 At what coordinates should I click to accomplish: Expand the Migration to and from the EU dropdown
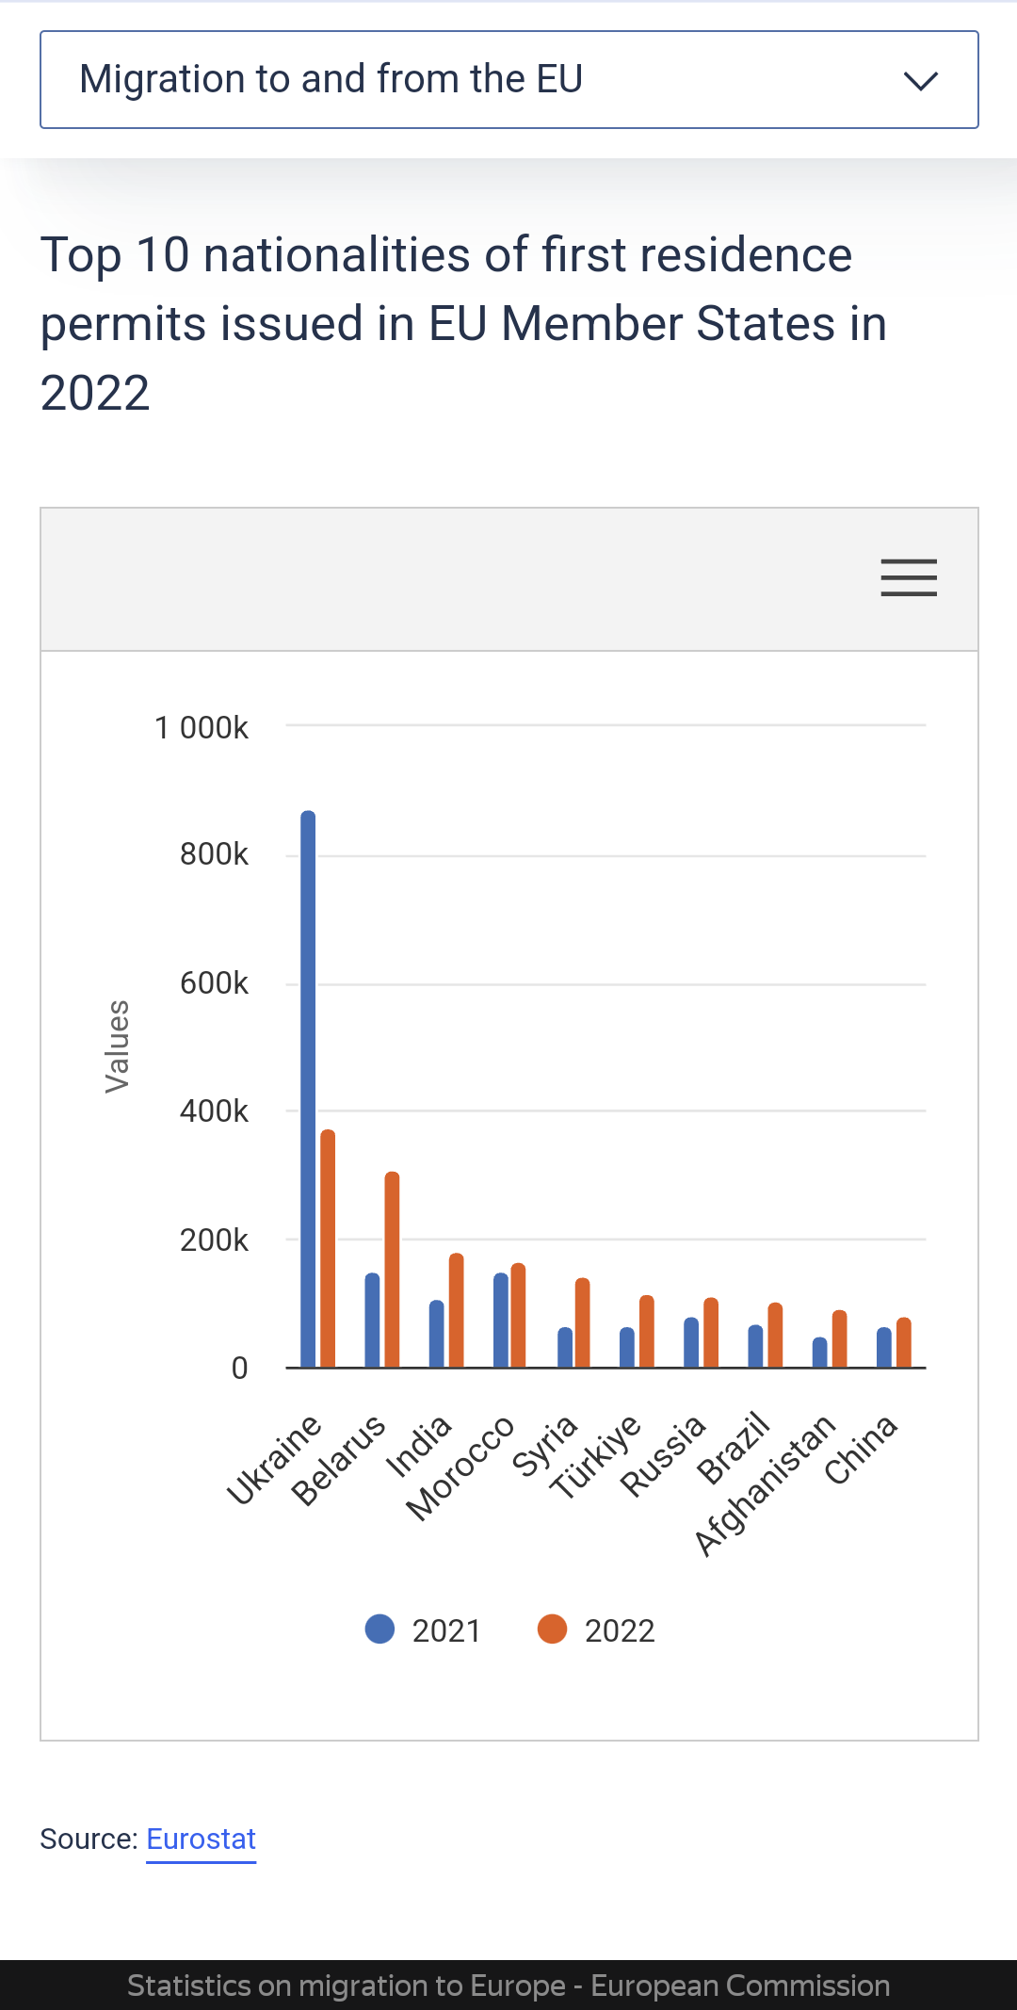[508, 80]
